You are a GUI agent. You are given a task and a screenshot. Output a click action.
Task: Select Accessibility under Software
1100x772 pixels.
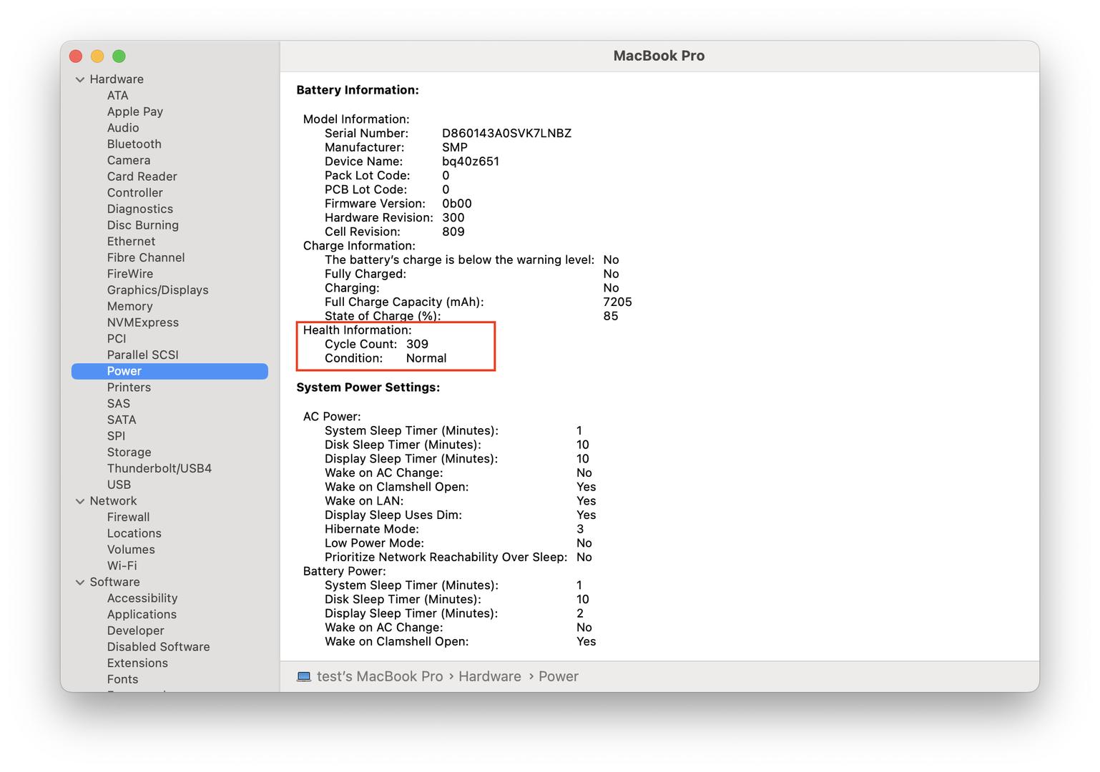click(x=142, y=598)
